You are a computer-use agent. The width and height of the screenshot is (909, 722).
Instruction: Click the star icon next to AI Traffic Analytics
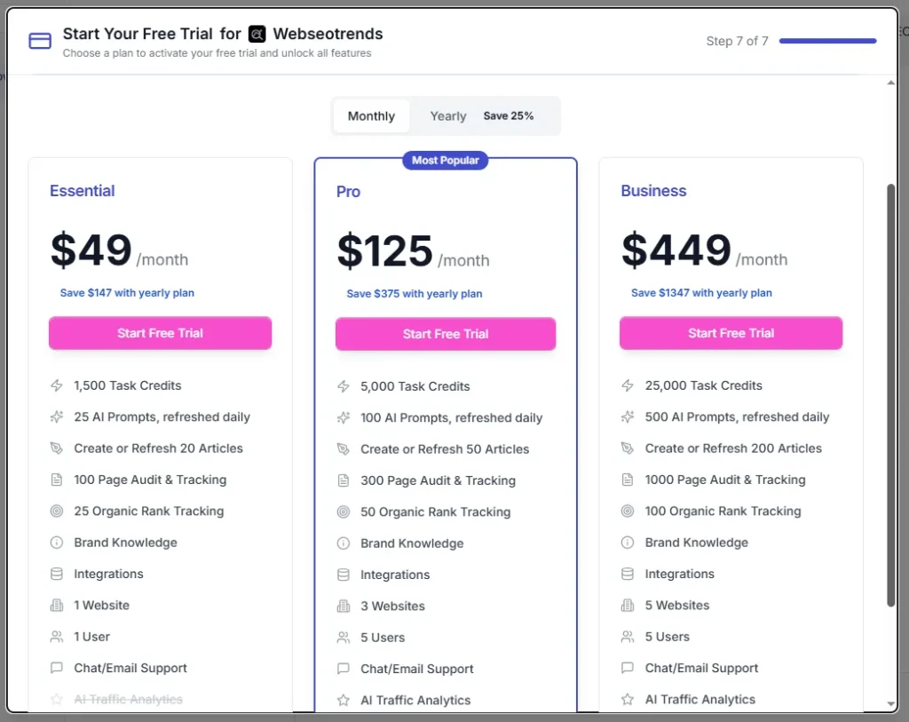(x=56, y=699)
